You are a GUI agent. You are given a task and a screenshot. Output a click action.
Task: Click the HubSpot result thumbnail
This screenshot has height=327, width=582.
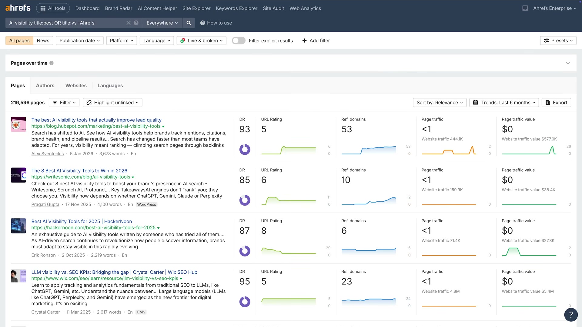coord(18,124)
